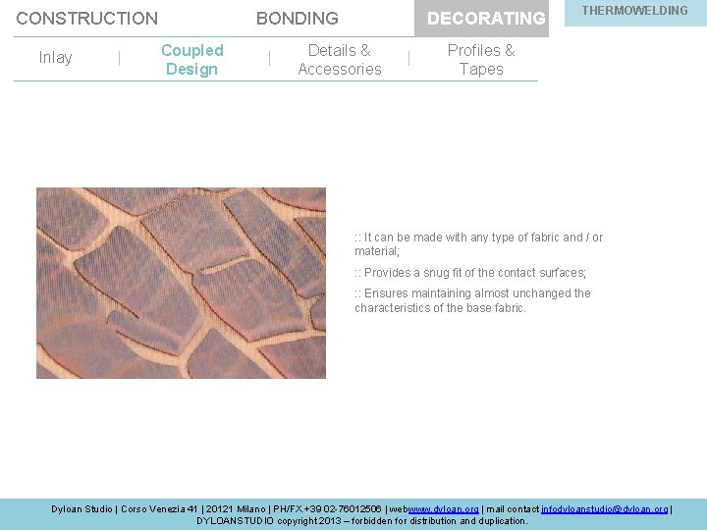The image size is (707, 530).
Task: Click the infodyloanstudio@dyloan.org mail link
Action: tap(604, 508)
